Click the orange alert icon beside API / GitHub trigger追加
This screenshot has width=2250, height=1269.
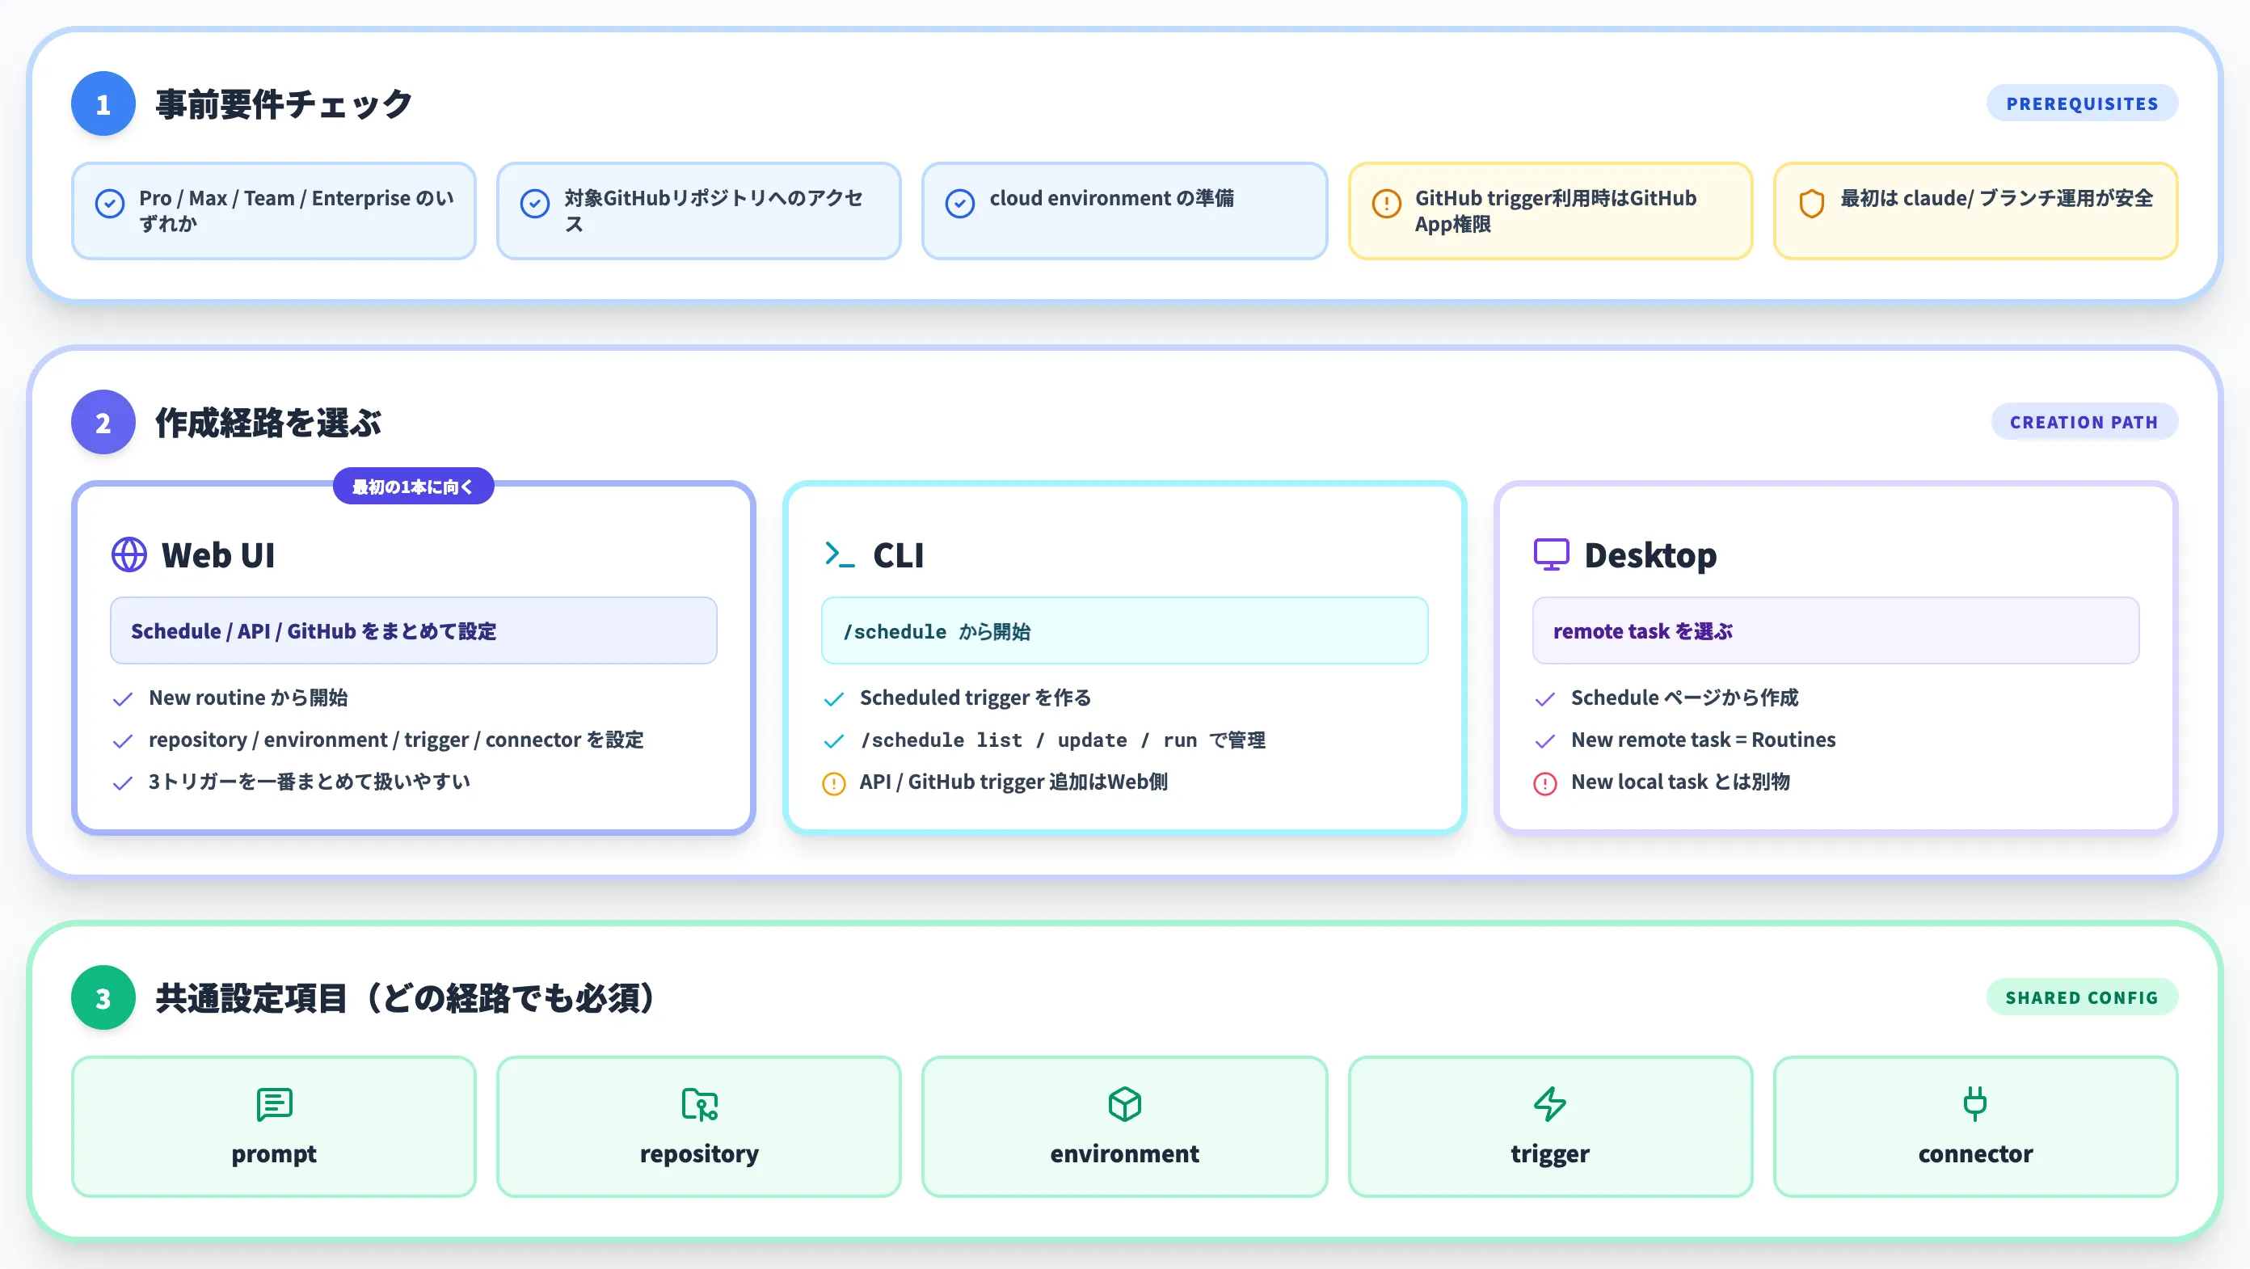pyautogui.click(x=834, y=783)
